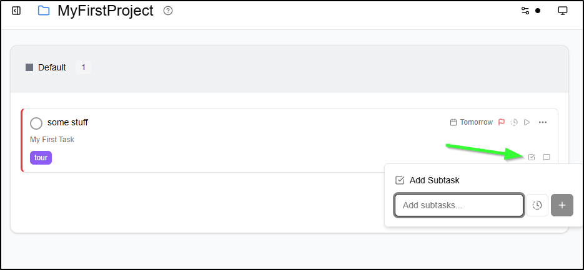Click the MyFirstProject title
This screenshot has width=584, height=270.
coord(106,11)
